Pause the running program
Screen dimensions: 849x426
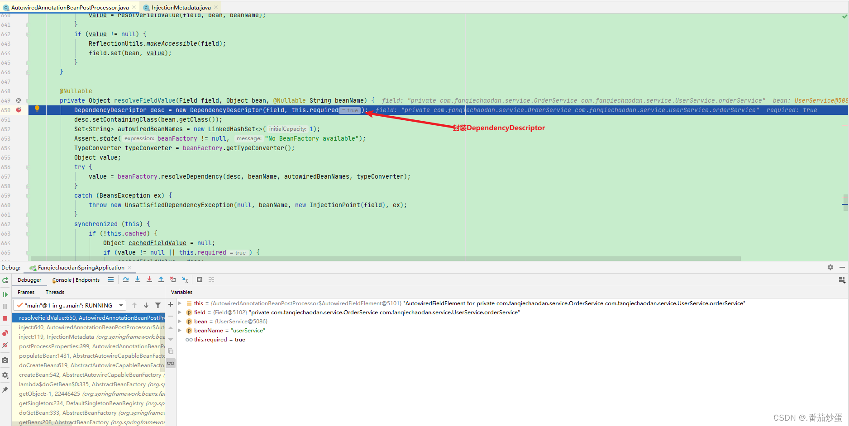[5, 306]
